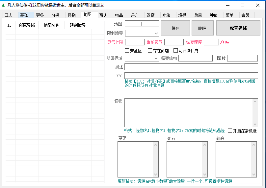Click the 删除 button

click(x=202, y=28)
